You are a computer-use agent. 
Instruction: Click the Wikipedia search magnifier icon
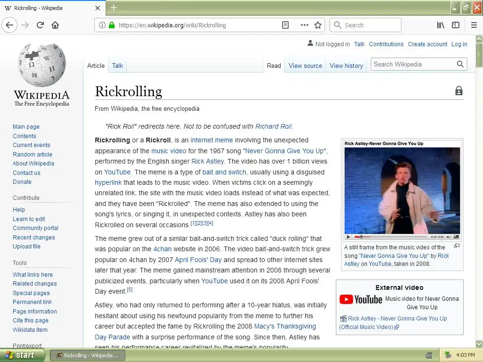(x=460, y=64)
